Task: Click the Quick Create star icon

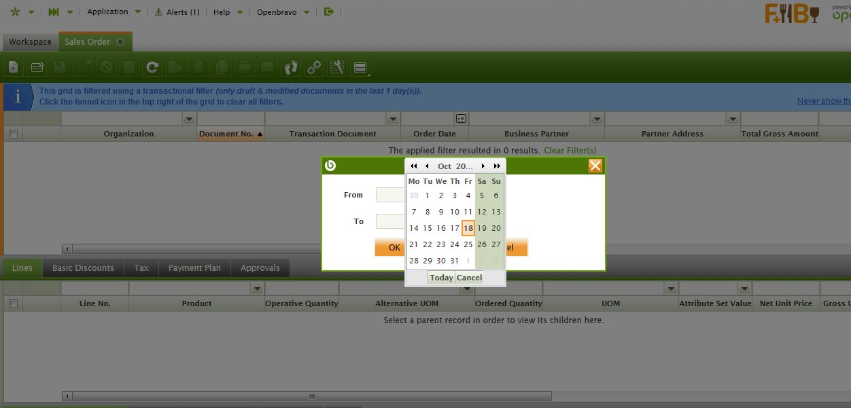Action: [x=15, y=12]
